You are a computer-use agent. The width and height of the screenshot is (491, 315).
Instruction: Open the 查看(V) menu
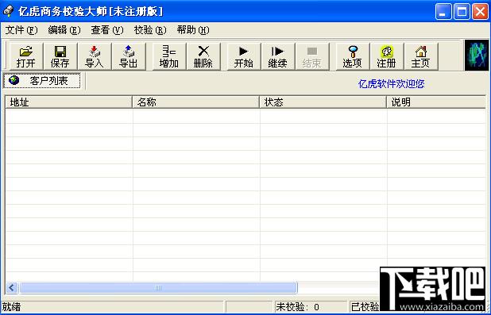click(x=107, y=30)
